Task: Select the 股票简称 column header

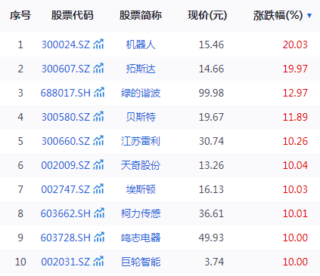Action: [141, 15]
